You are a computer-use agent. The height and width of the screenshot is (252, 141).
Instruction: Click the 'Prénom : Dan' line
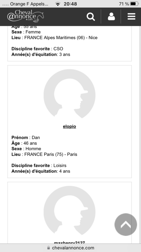(x=26, y=138)
